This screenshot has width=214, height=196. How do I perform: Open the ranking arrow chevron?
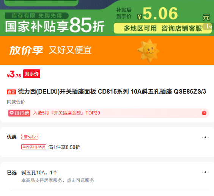click(204, 113)
